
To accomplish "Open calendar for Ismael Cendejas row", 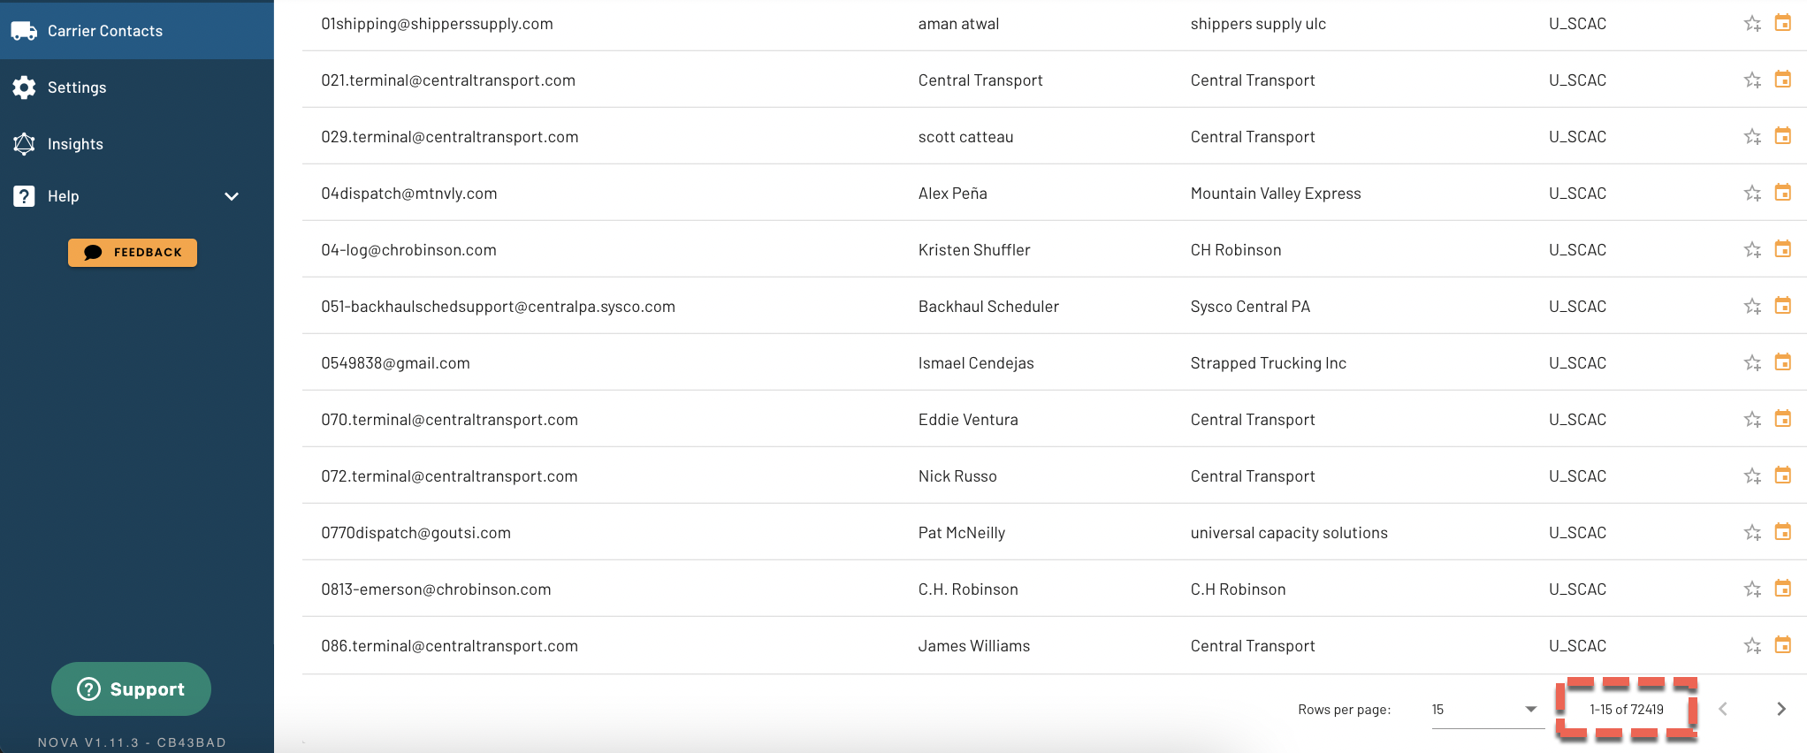I will pos(1783,362).
